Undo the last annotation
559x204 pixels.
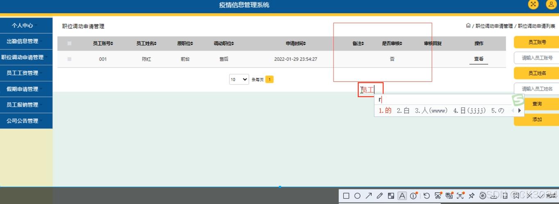click(x=427, y=196)
